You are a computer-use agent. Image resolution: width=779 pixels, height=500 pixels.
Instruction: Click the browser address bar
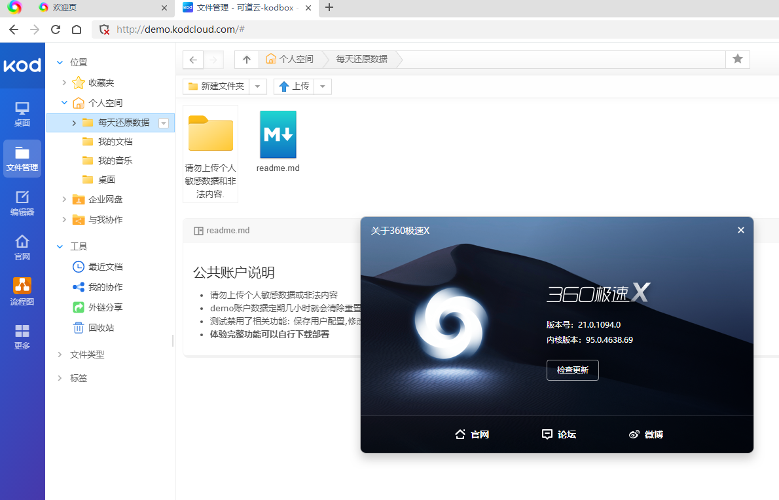coord(435,29)
